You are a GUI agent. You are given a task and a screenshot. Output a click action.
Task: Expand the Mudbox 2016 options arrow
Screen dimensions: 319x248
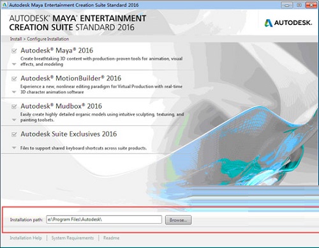coord(14,120)
